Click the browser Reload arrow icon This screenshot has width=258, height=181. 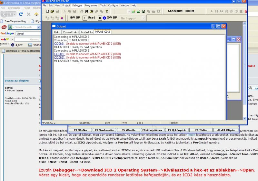click(x=21, y=14)
